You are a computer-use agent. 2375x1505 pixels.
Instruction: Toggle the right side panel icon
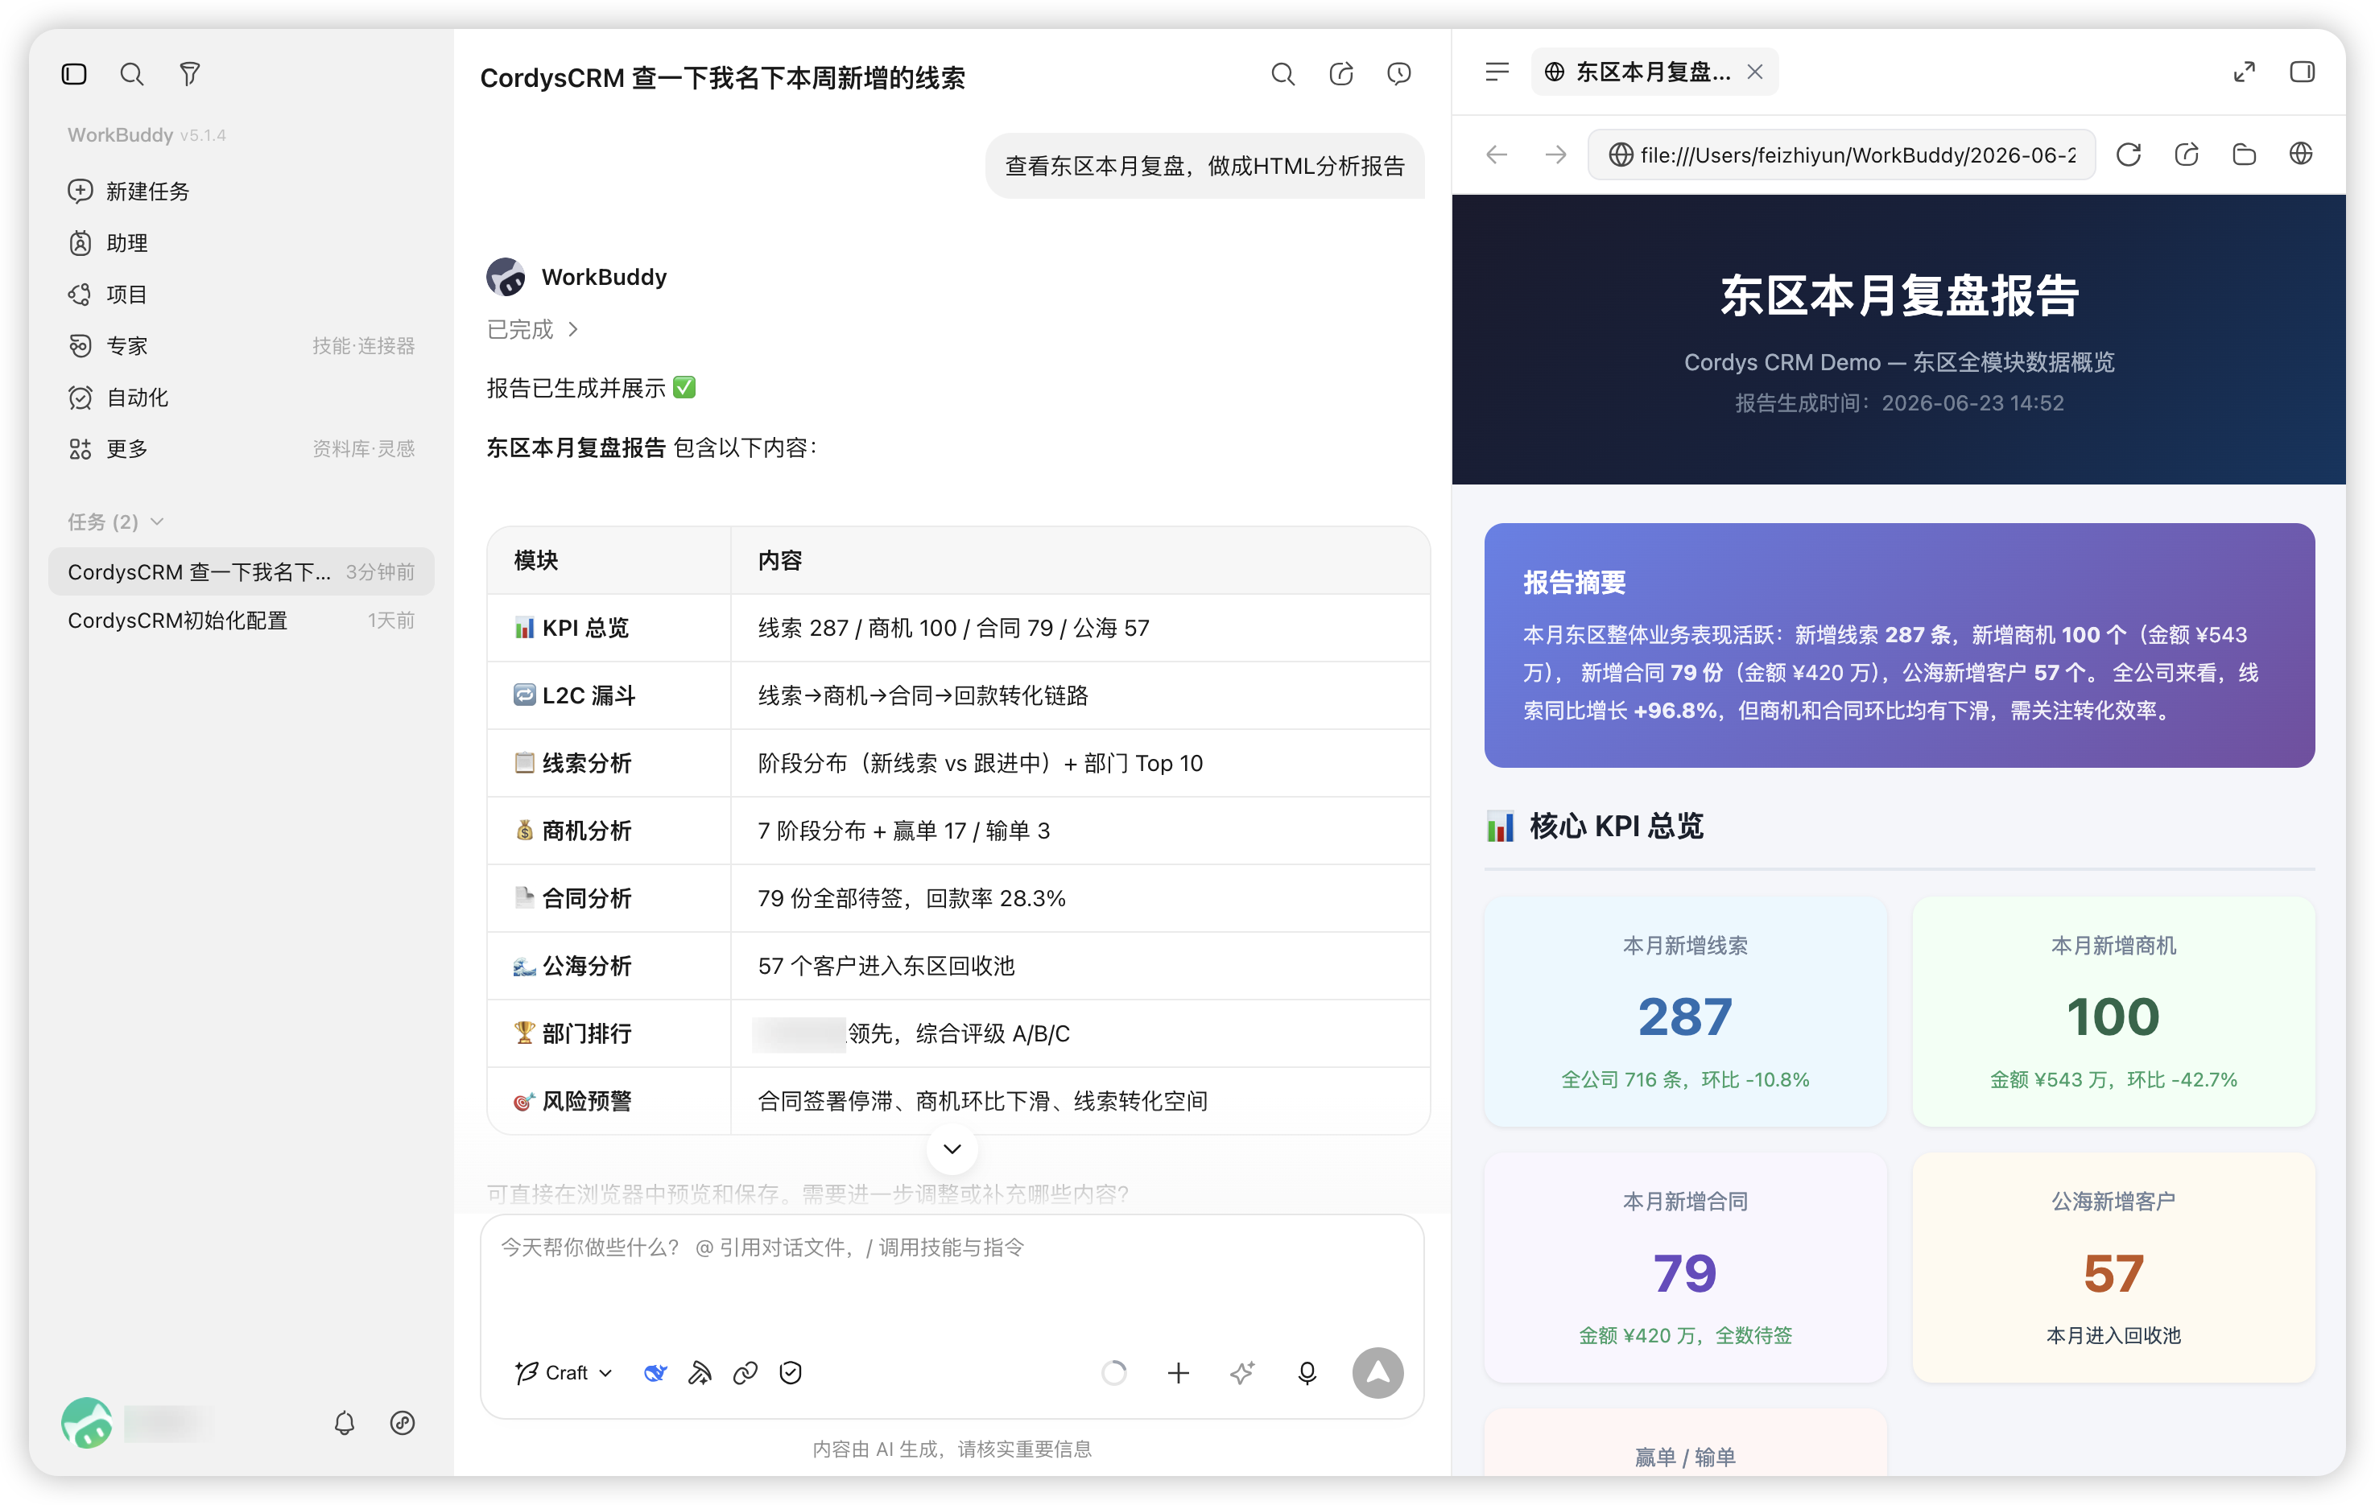coord(2302,72)
